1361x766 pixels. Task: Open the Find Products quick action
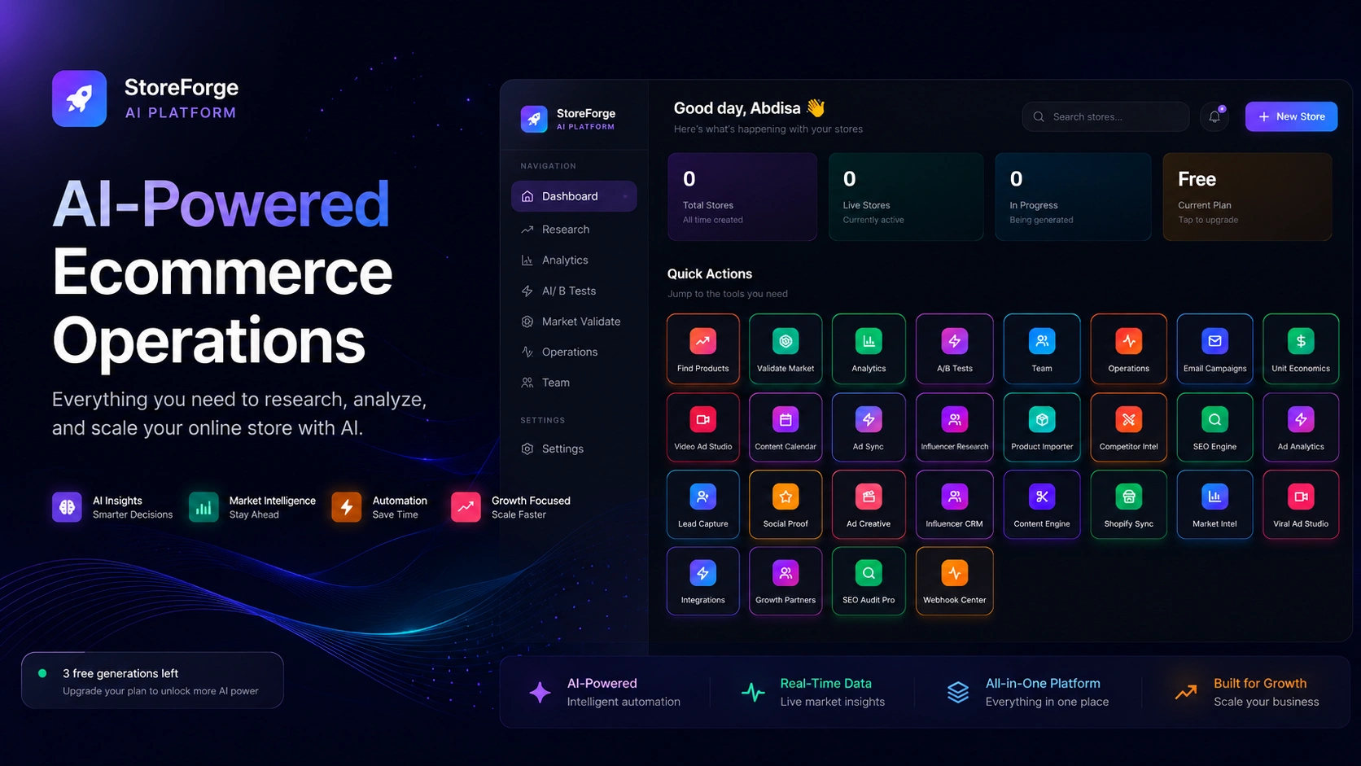(x=702, y=349)
